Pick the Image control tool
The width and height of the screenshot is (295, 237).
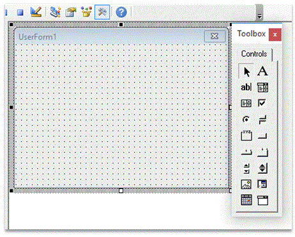(246, 185)
